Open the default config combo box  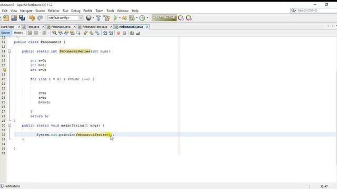65,18
